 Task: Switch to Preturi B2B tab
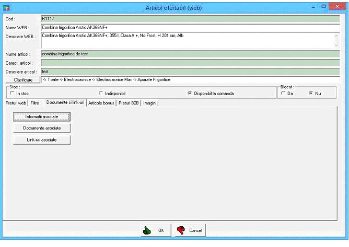pos(129,103)
